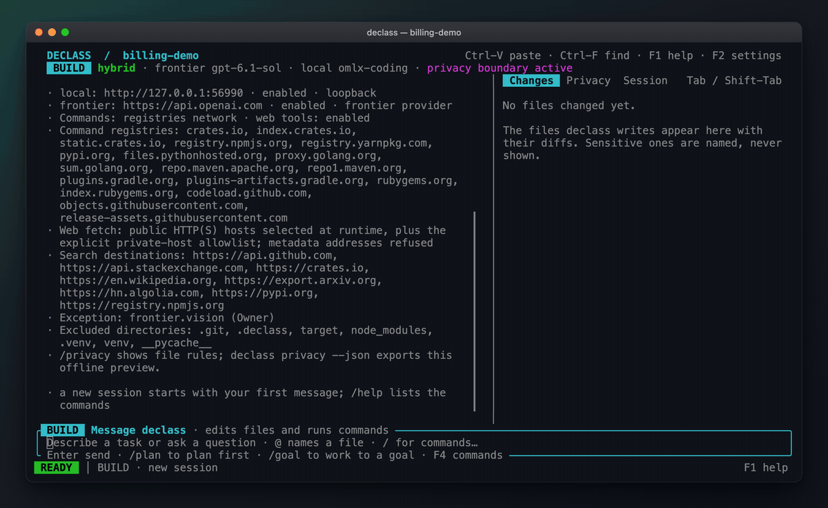Click 'privacy boundary active' status text
Screen dimensions: 828x508
coord(500,68)
